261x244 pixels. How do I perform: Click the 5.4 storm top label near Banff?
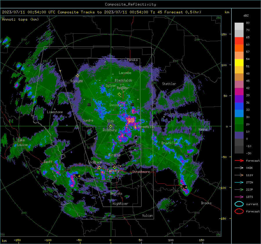[77, 176]
